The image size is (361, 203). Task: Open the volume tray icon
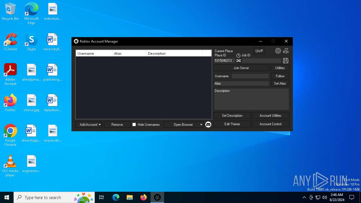tap(325, 197)
